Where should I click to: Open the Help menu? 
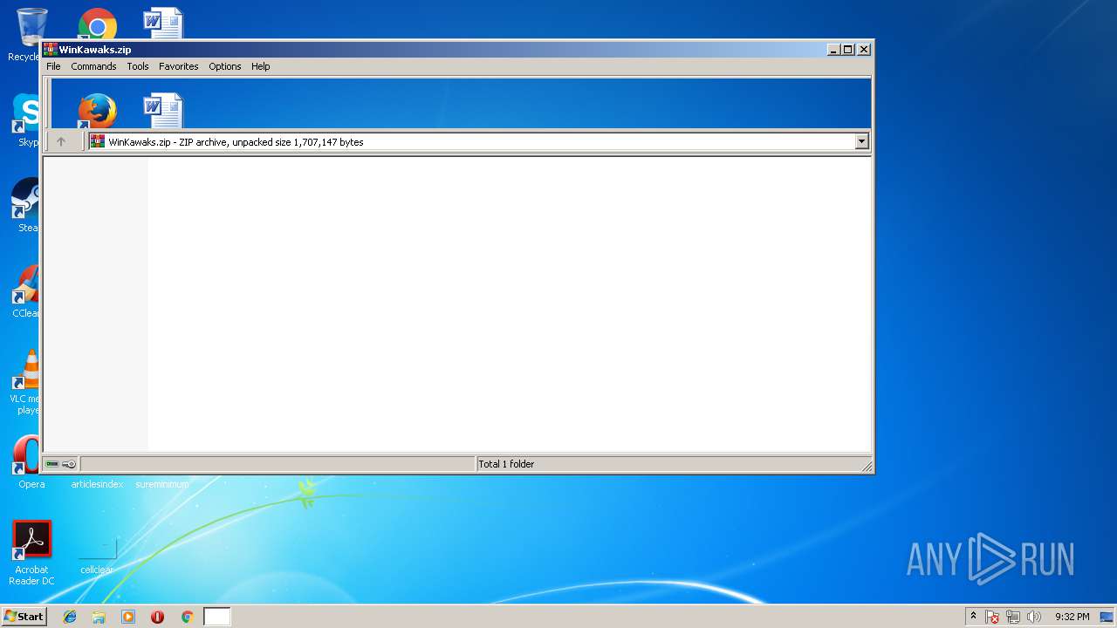261,66
